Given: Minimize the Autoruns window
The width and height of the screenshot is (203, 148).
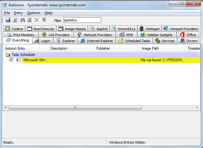Looking at the screenshot, I should [173, 4].
